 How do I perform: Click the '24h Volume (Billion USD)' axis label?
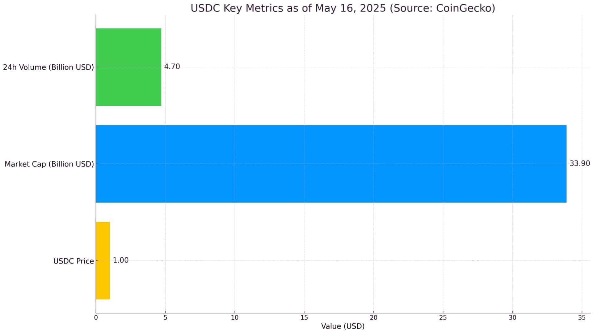coord(48,67)
